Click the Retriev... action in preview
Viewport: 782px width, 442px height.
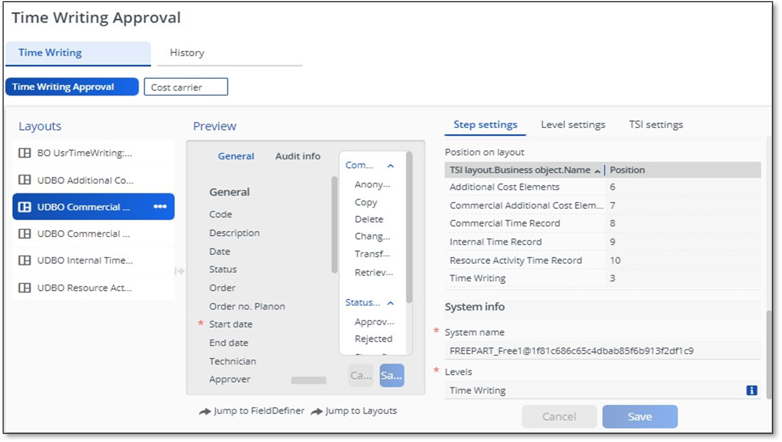(374, 272)
